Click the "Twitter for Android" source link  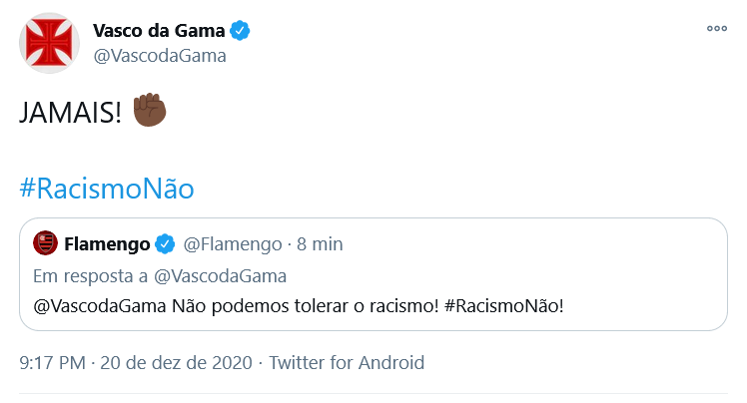(x=347, y=363)
